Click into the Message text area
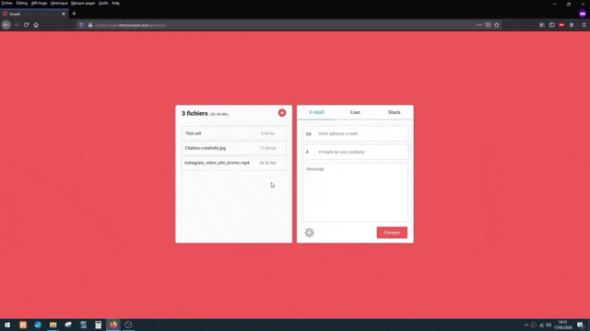Screen dimensions: 590x331 [355, 192]
